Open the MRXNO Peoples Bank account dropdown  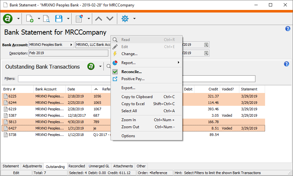pyautogui.click(x=71, y=45)
